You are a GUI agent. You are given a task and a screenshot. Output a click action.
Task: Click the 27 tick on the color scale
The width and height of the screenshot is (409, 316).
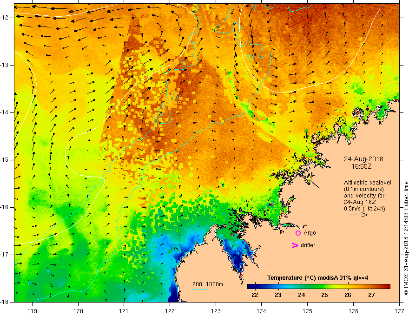click(x=371, y=295)
